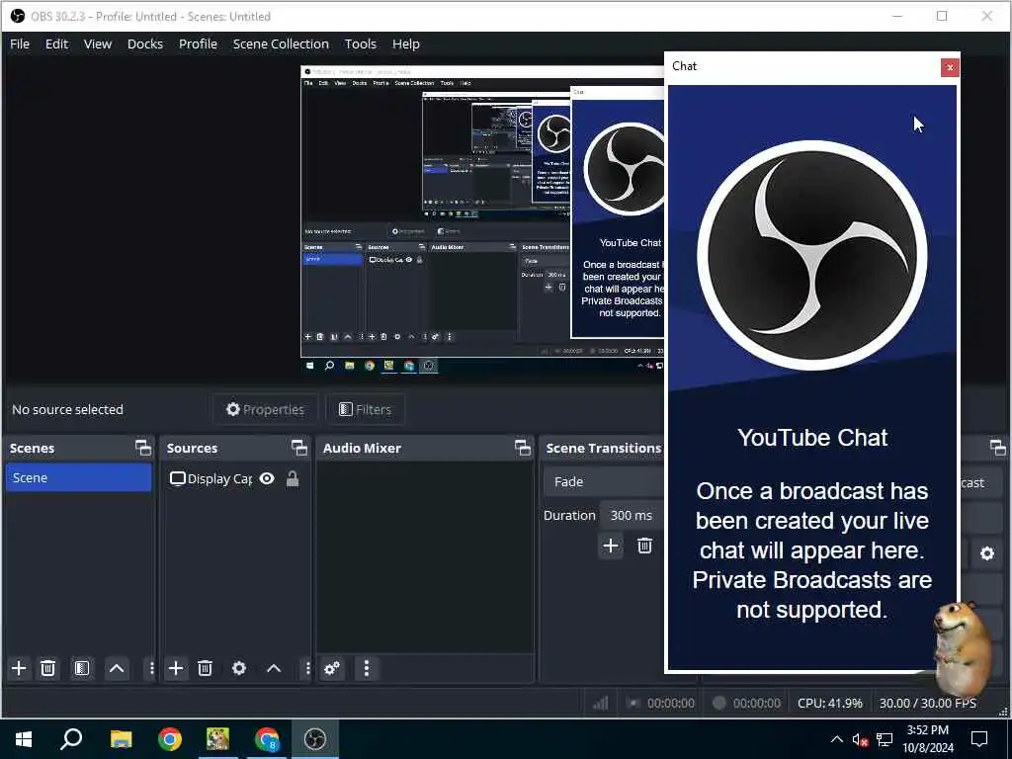Open Windows search from taskbar
The height and width of the screenshot is (759, 1012).
71,739
